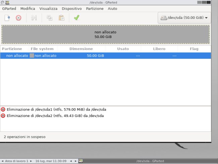This screenshot has height=164, width=218.
Task: Click the Flag column header
Action: 194,49
